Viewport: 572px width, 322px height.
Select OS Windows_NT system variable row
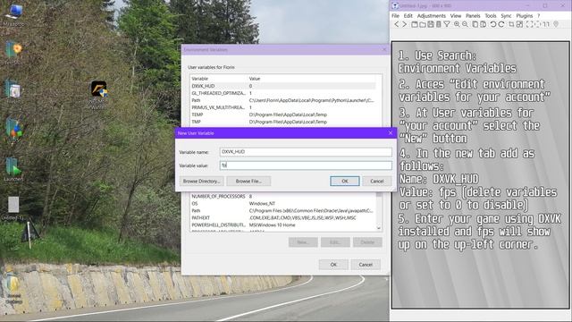click(x=283, y=203)
